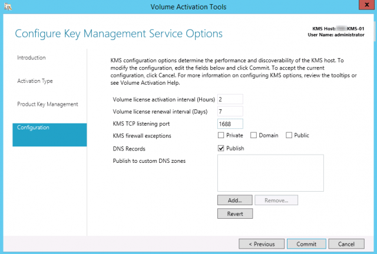Image resolution: width=377 pixels, height=254 pixels.
Task: Open the Product Key Management step
Action: click(47, 104)
